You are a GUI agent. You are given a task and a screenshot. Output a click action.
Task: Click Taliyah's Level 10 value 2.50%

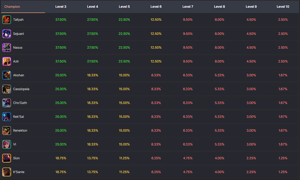pos(283,20)
